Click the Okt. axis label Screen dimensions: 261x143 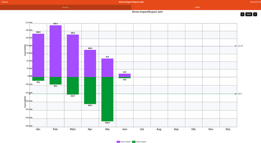click(x=194, y=129)
